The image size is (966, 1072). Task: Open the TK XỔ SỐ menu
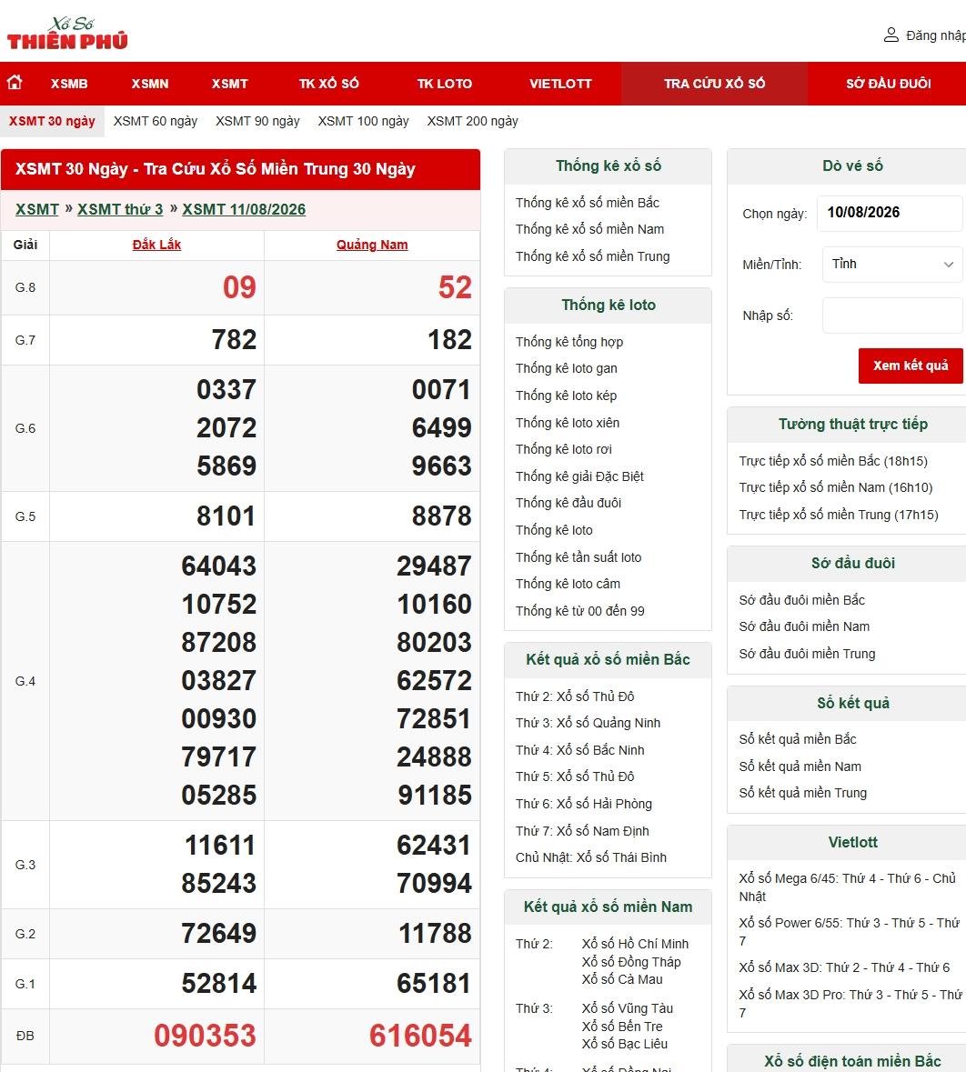click(x=328, y=84)
